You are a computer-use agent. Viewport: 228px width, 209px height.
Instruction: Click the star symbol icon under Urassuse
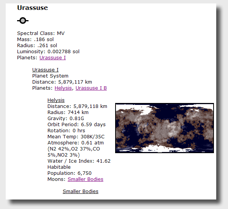pos(23,21)
